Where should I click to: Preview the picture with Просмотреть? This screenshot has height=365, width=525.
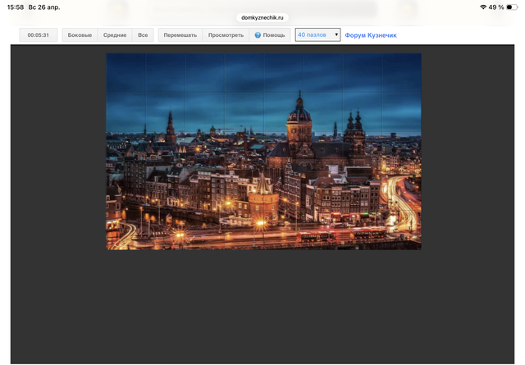coord(226,35)
